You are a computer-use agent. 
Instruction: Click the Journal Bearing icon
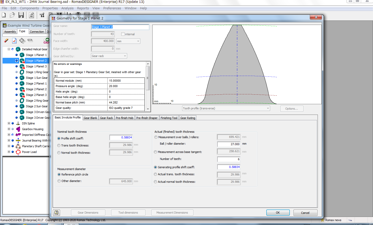click(x=18, y=140)
